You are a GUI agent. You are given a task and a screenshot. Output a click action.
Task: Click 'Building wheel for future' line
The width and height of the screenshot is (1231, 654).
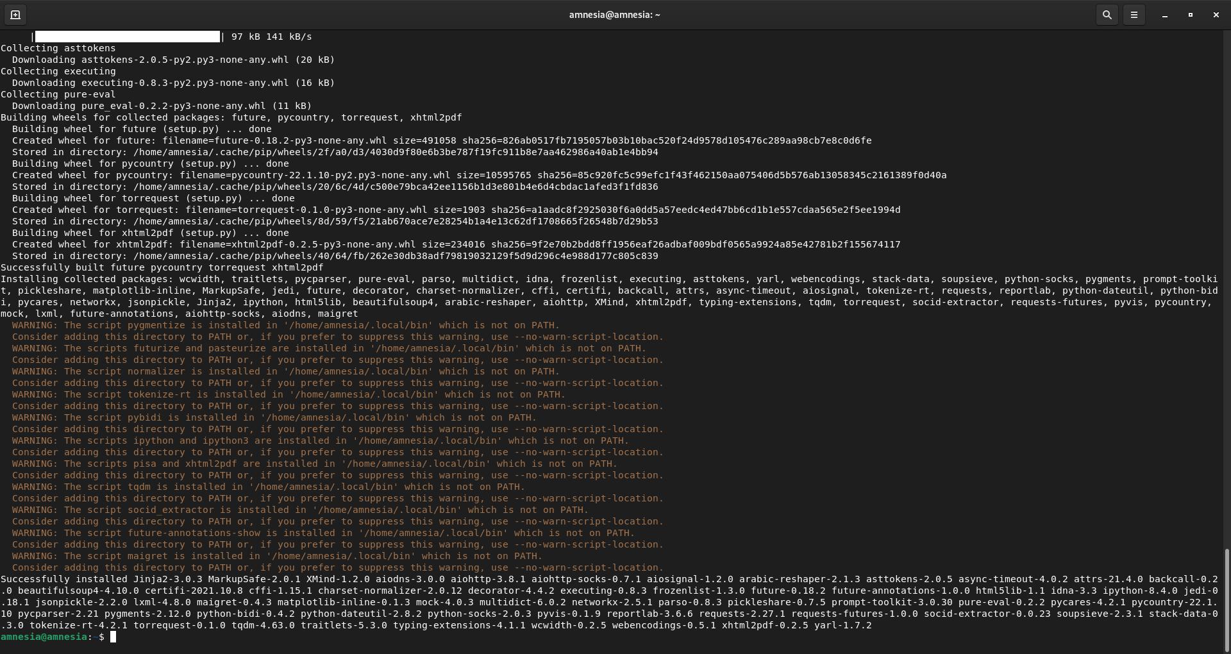[x=142, y=129]
